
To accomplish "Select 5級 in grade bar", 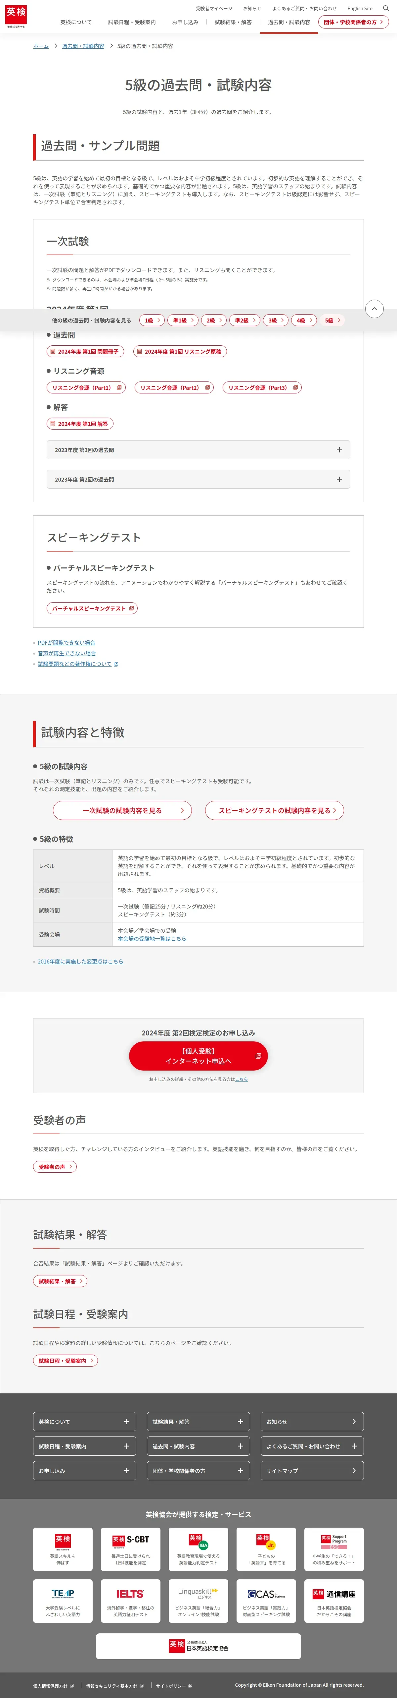I will click(332, 321).
